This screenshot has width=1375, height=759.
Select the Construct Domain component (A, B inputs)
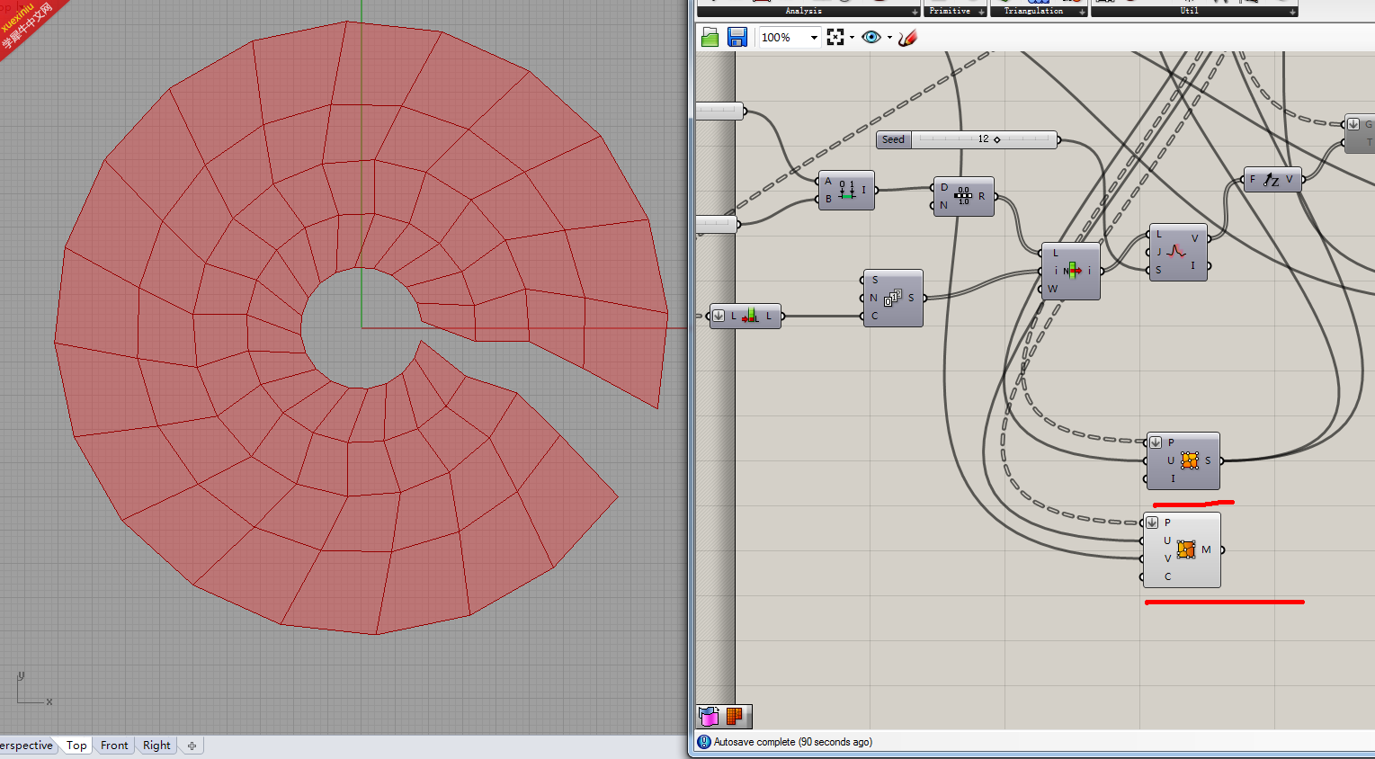click(x=846, y=190)
